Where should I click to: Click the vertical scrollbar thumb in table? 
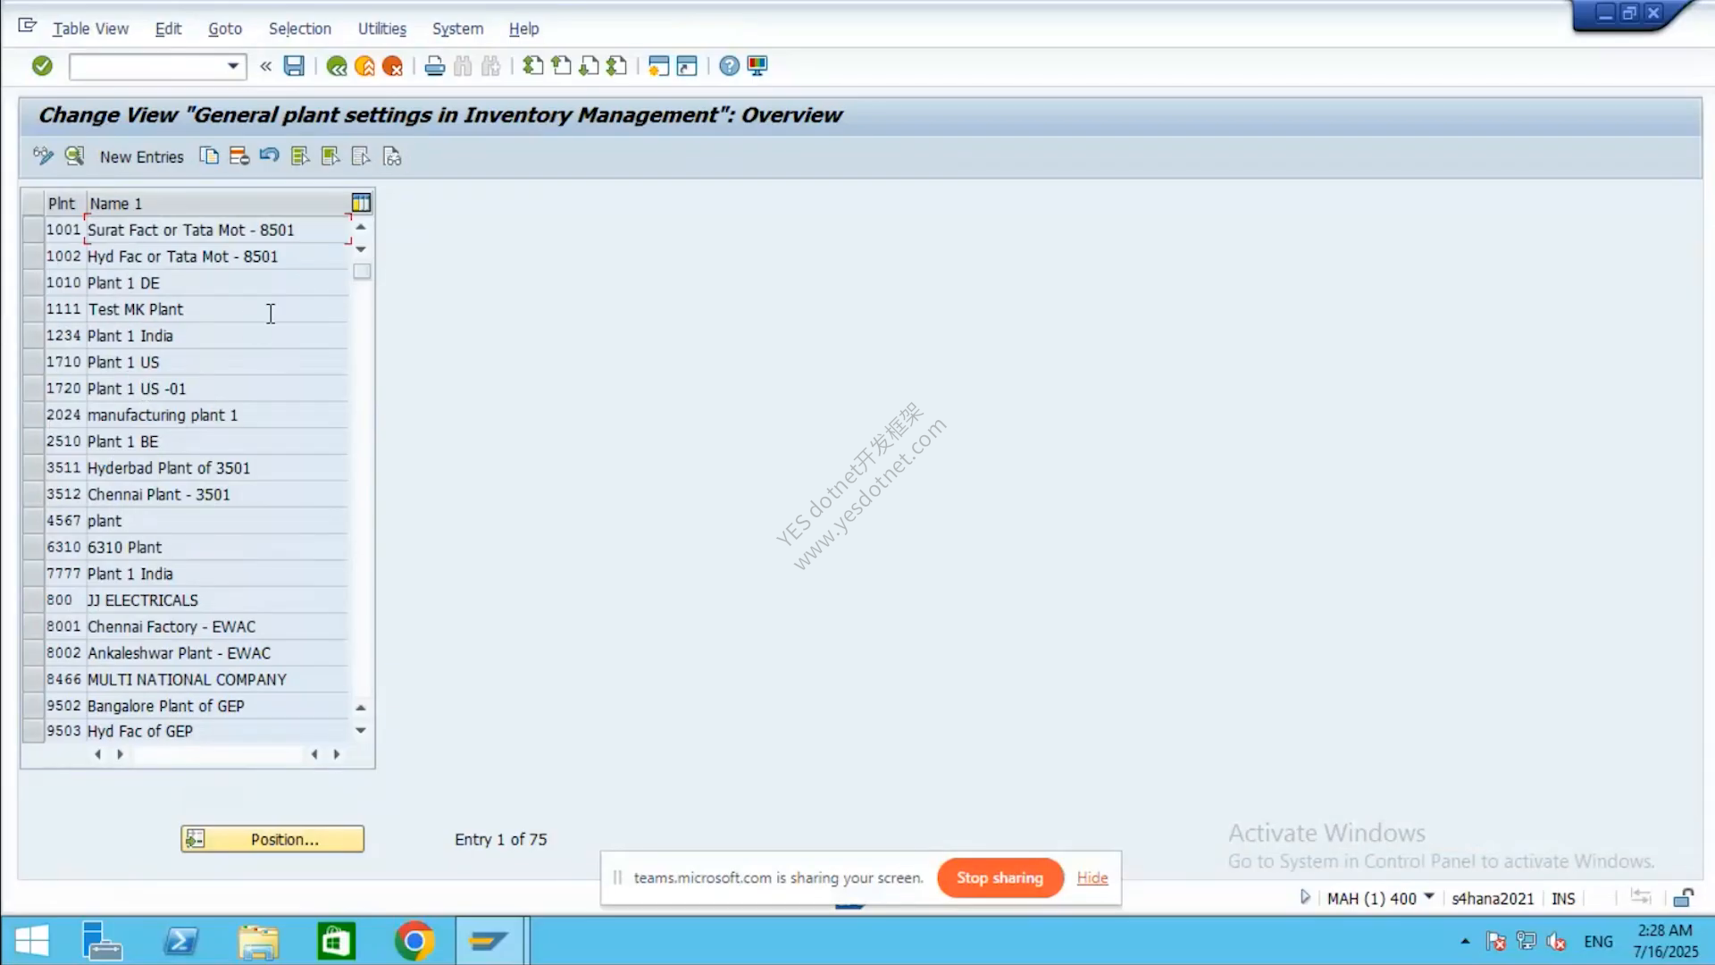(x=362, y=272)
